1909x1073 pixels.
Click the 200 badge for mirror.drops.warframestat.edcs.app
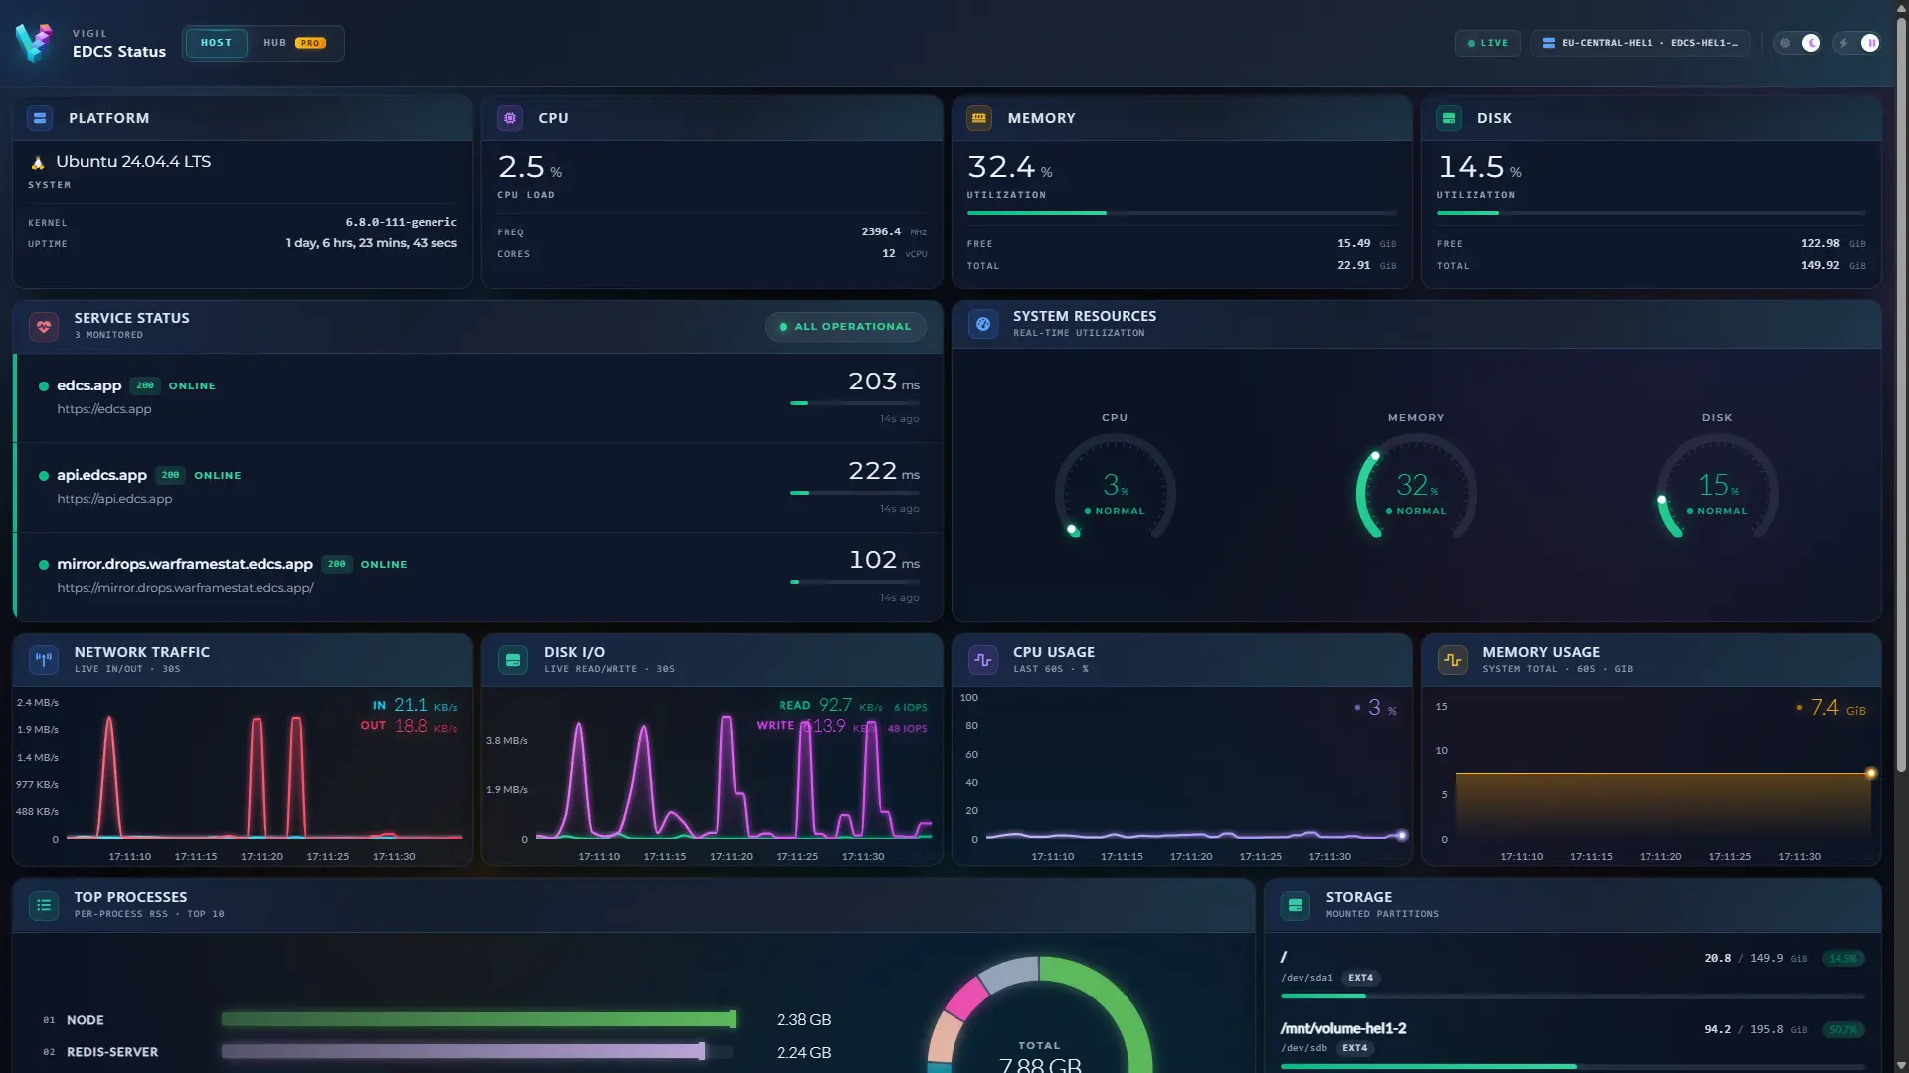337,564
